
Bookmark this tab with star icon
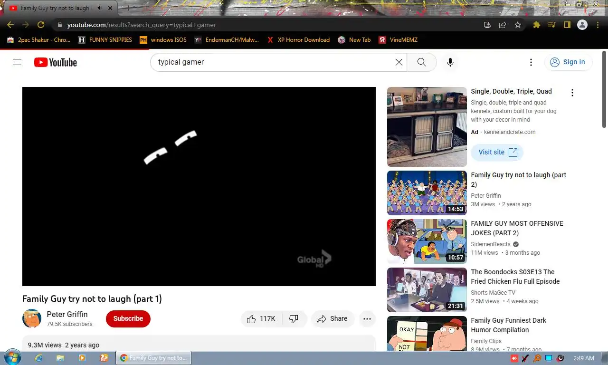[518, 25]
